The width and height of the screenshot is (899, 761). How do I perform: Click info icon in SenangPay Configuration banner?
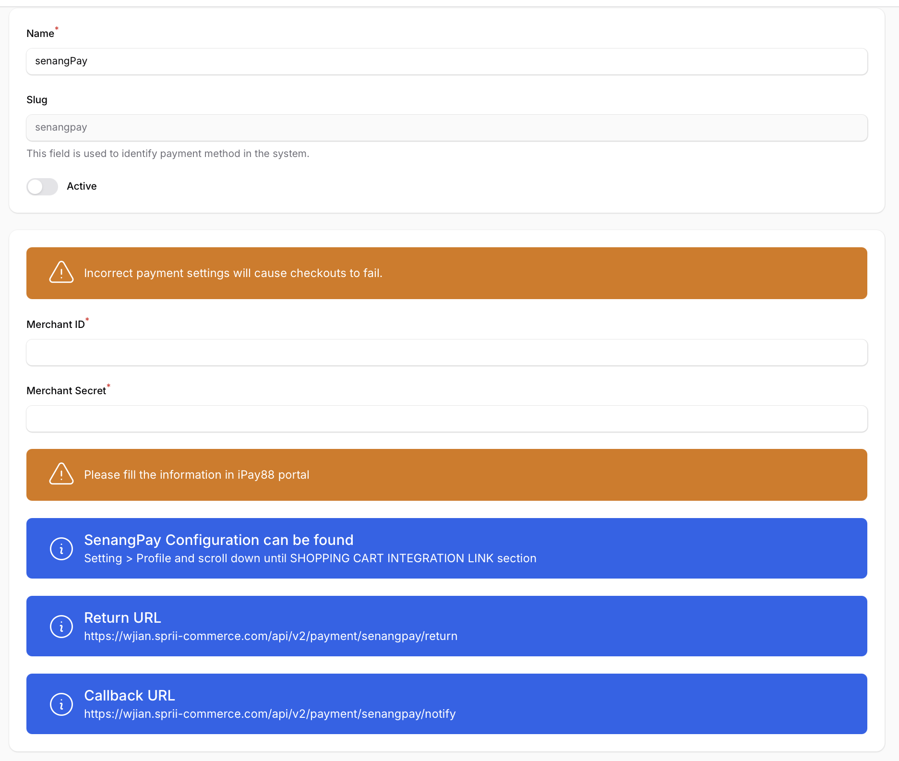pyautogui.click(x=61, y=549)
